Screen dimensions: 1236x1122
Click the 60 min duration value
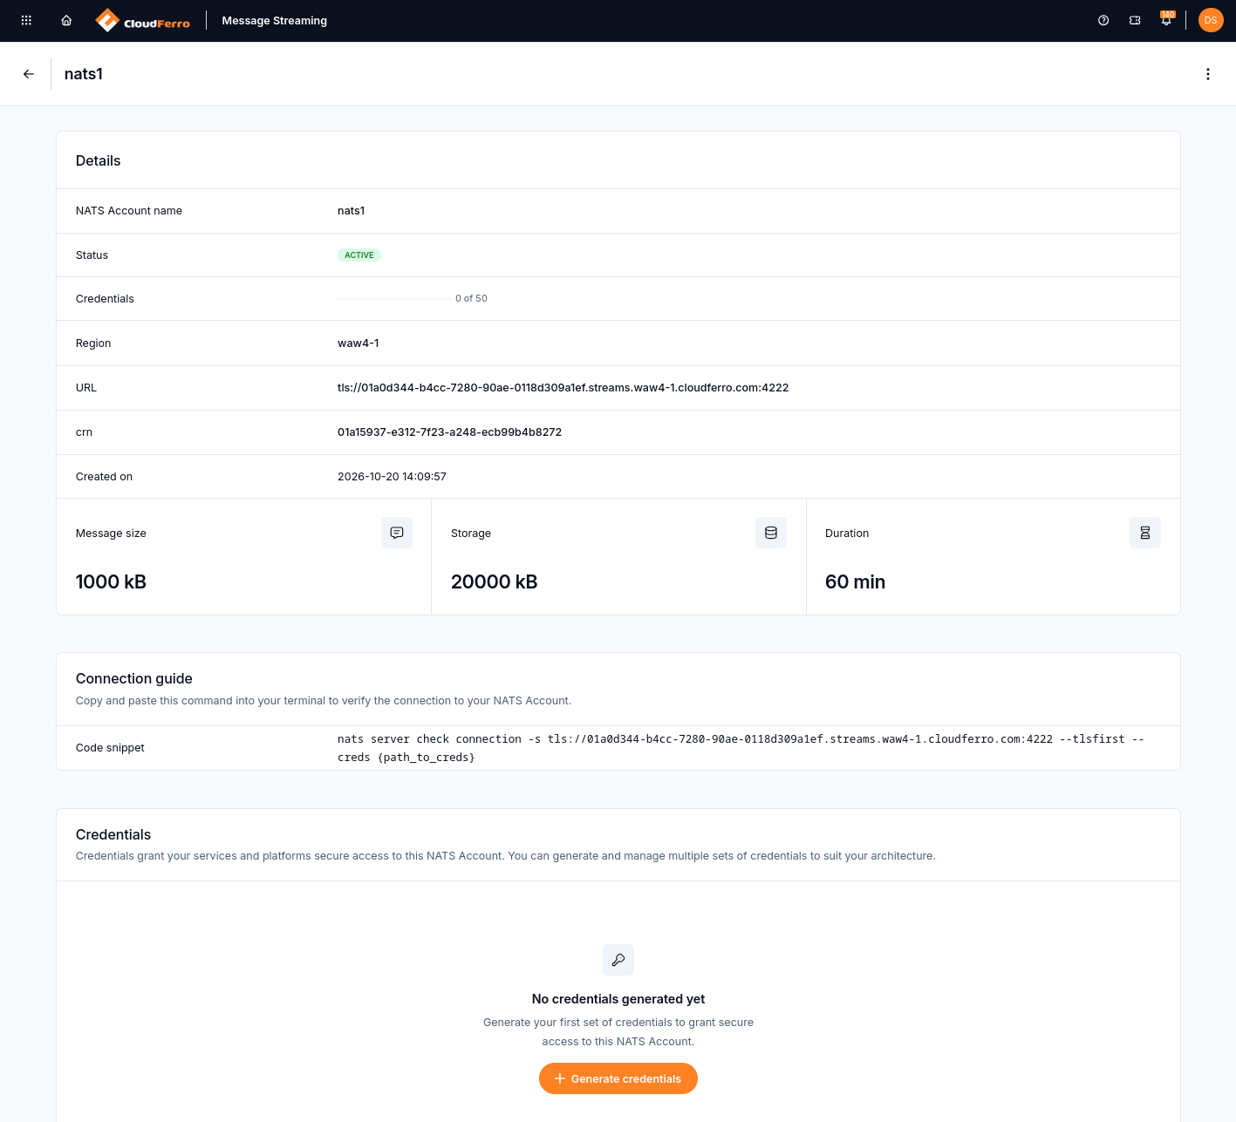coord(855,581)
